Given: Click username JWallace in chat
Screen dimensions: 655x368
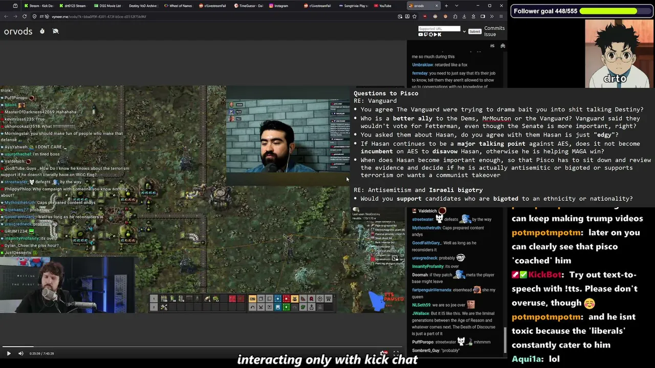Looking at the screenshot, I should click(x=421, y=313).
